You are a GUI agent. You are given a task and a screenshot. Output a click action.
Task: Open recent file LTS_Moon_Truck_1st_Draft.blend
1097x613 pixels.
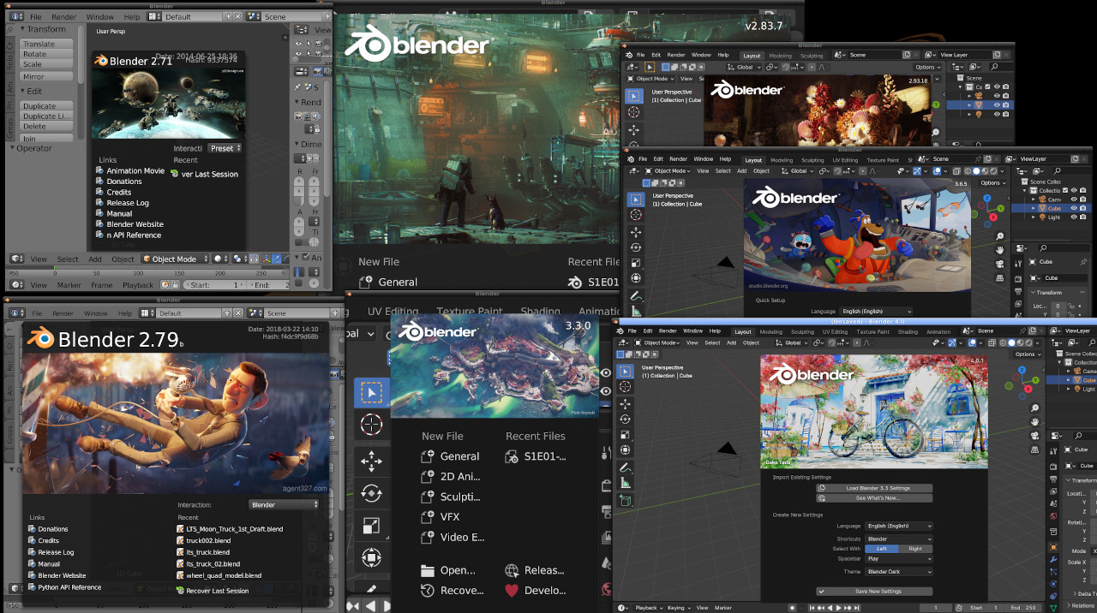point(234,529)
